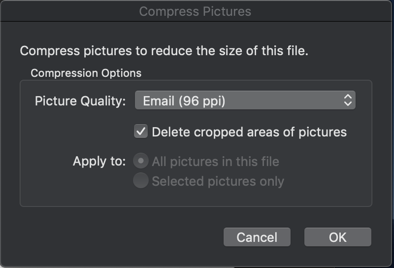
Task: Click the empty circle beside Selected pictures only
Action: point(141,181)
